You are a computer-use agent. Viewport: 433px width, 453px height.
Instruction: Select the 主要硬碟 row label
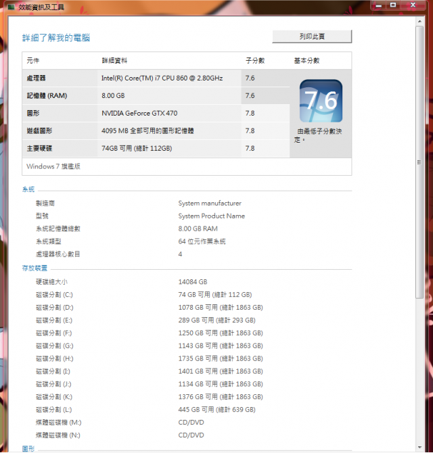[39, 149]
